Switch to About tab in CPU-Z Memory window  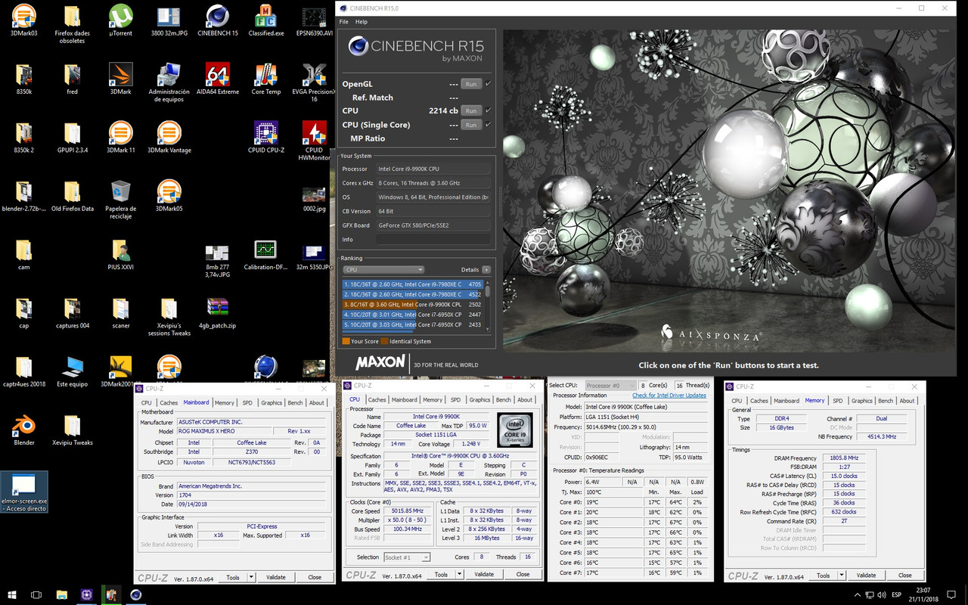tap(907, 401)
